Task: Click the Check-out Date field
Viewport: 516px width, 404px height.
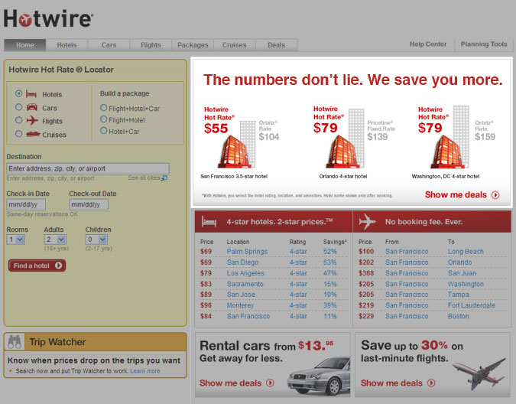Action: coord(89,204)
